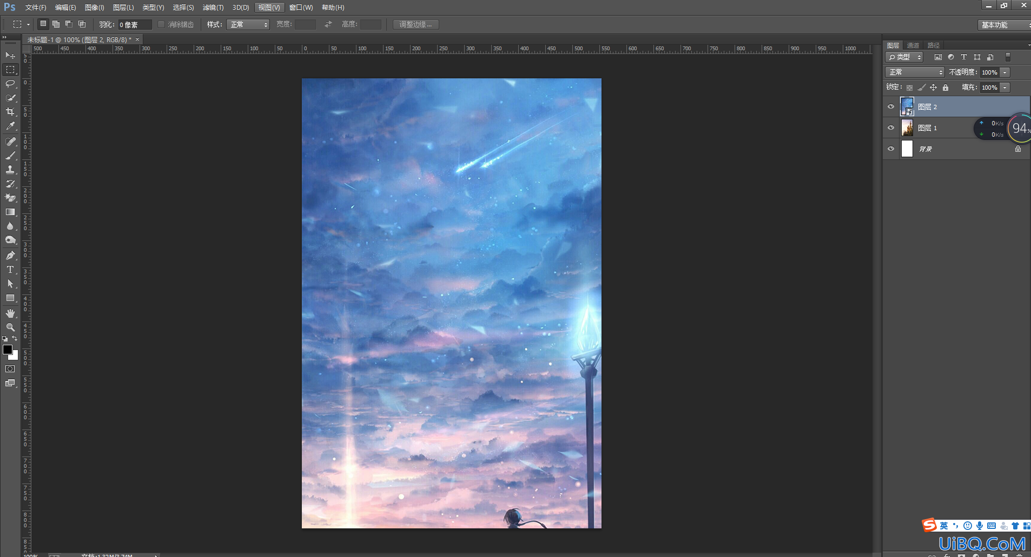Select the Lasso tool

click(x=10, y=84)
